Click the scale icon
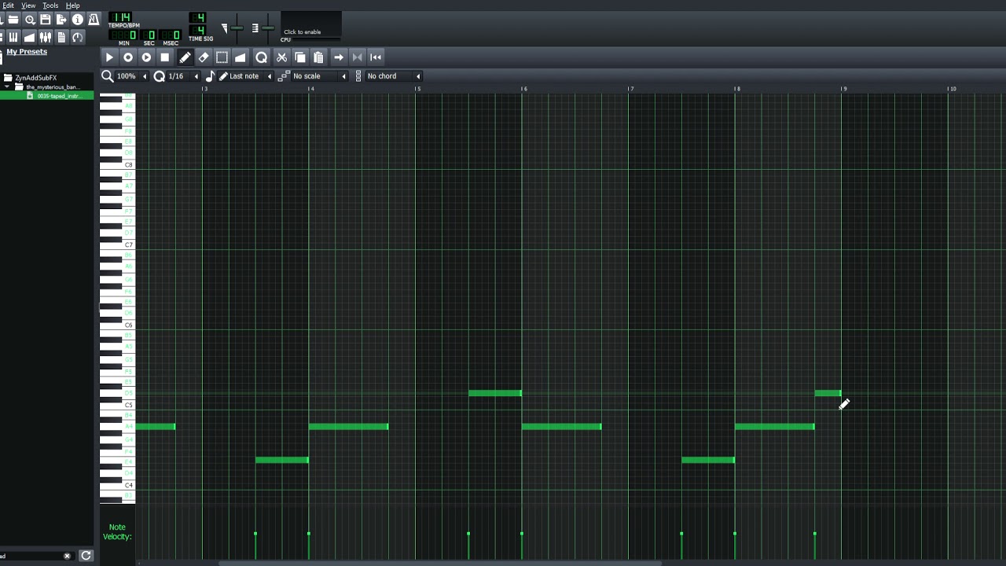This screenshot has height=566, width=1006. (x=284, y=76)
